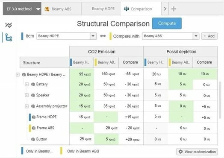The image size is (224, 158).
Task: Click the Compute button
Action: [x=167, y=23]
